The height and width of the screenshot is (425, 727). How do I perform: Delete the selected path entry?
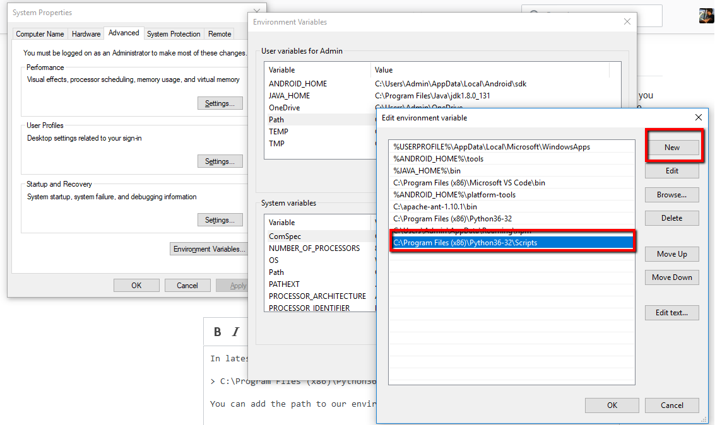(x=672, y=218)
